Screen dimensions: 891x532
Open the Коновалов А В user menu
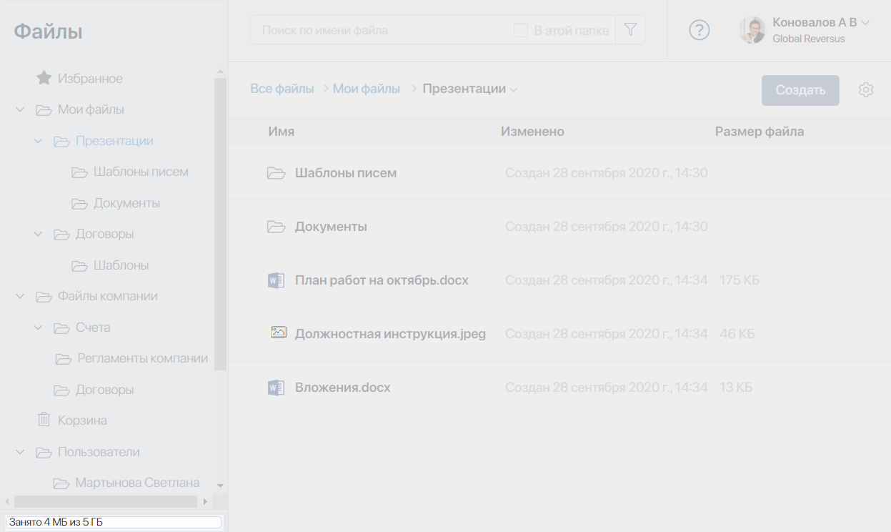(x=820, y=23)
